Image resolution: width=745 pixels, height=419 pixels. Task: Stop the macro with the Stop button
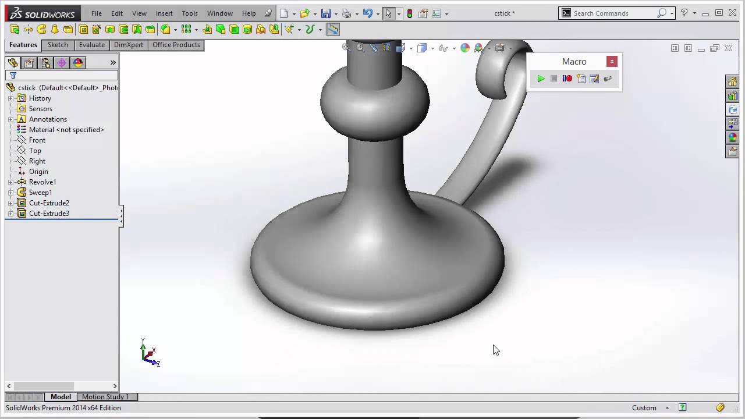coord(554,79)
